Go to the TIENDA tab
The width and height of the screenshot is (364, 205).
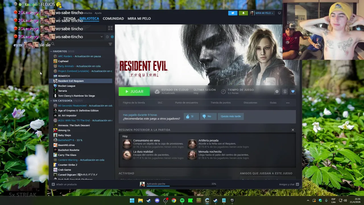click(69, 19)
